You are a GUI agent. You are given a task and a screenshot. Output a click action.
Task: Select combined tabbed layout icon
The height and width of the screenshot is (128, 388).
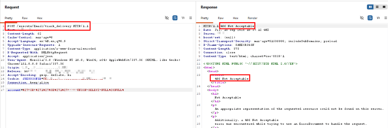point(383,7)
